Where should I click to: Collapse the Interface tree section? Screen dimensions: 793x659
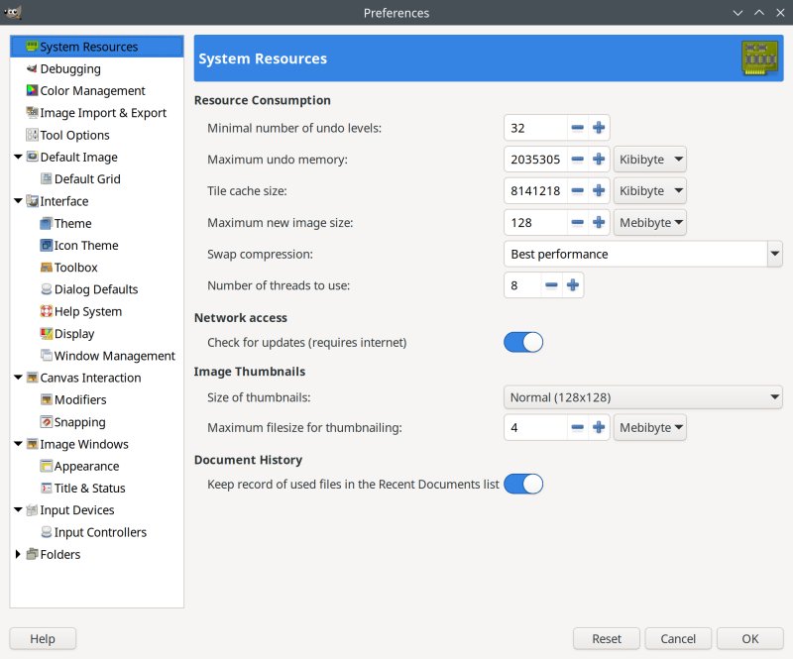point(18,201)
